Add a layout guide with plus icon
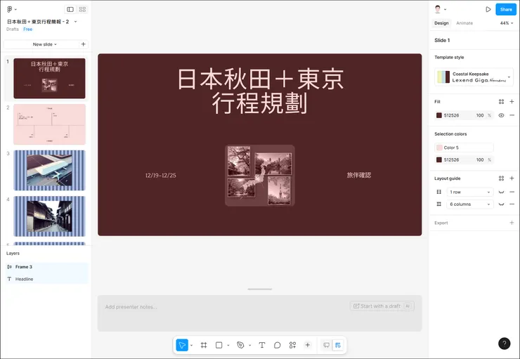The width and height of the screenshot is (520, 359). pyautogui.click(x=512, y=178)
